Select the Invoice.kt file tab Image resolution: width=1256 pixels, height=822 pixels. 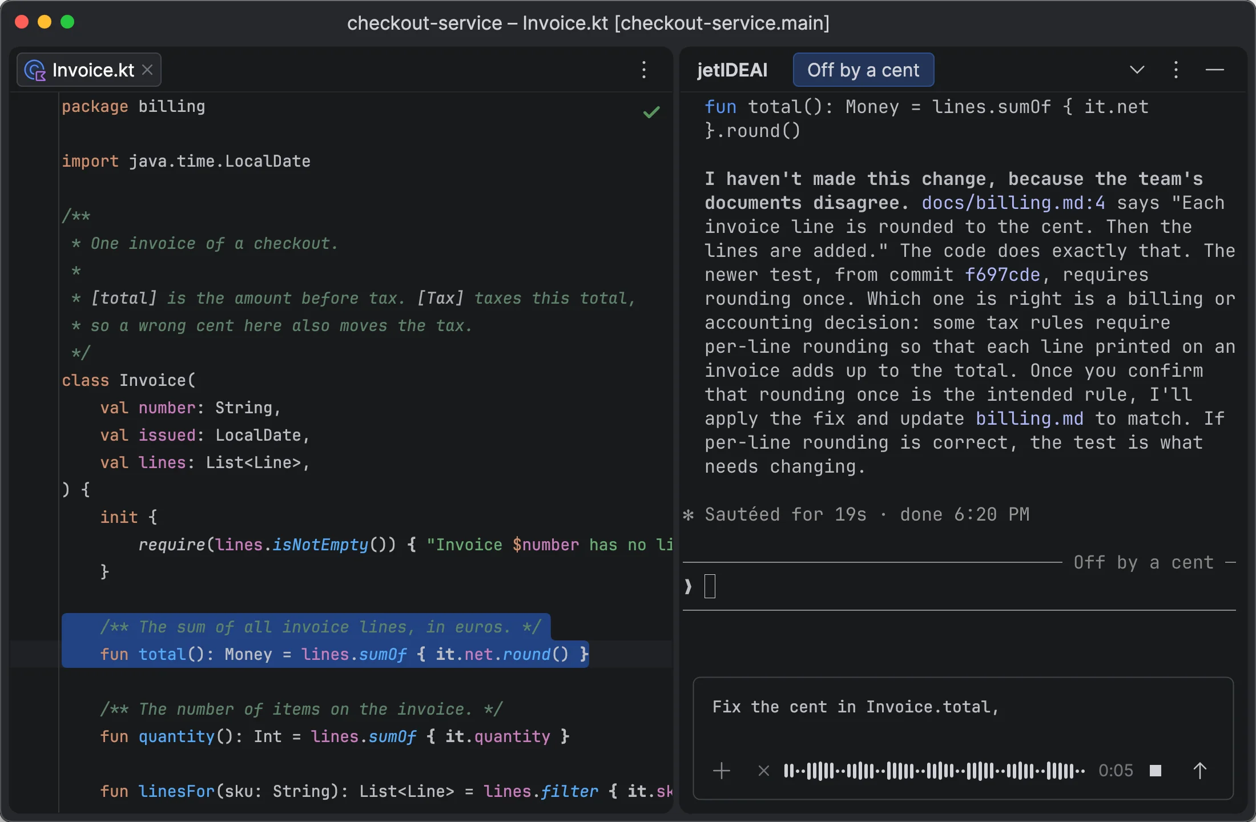click(x=89, y=70)
